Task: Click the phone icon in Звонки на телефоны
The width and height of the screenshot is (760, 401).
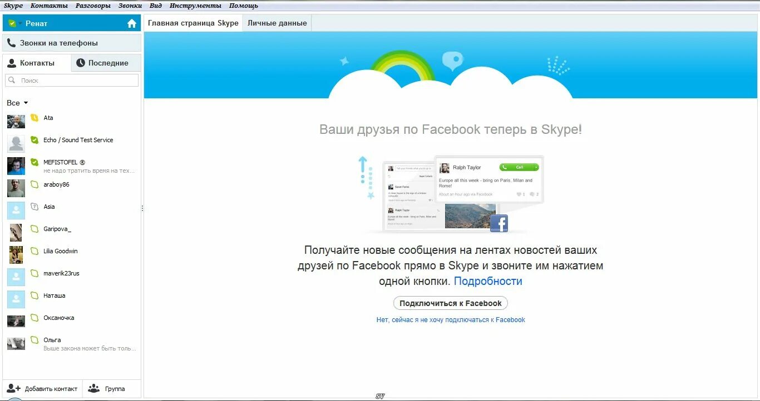Action: pyautogui.click(x=11, y=43)
